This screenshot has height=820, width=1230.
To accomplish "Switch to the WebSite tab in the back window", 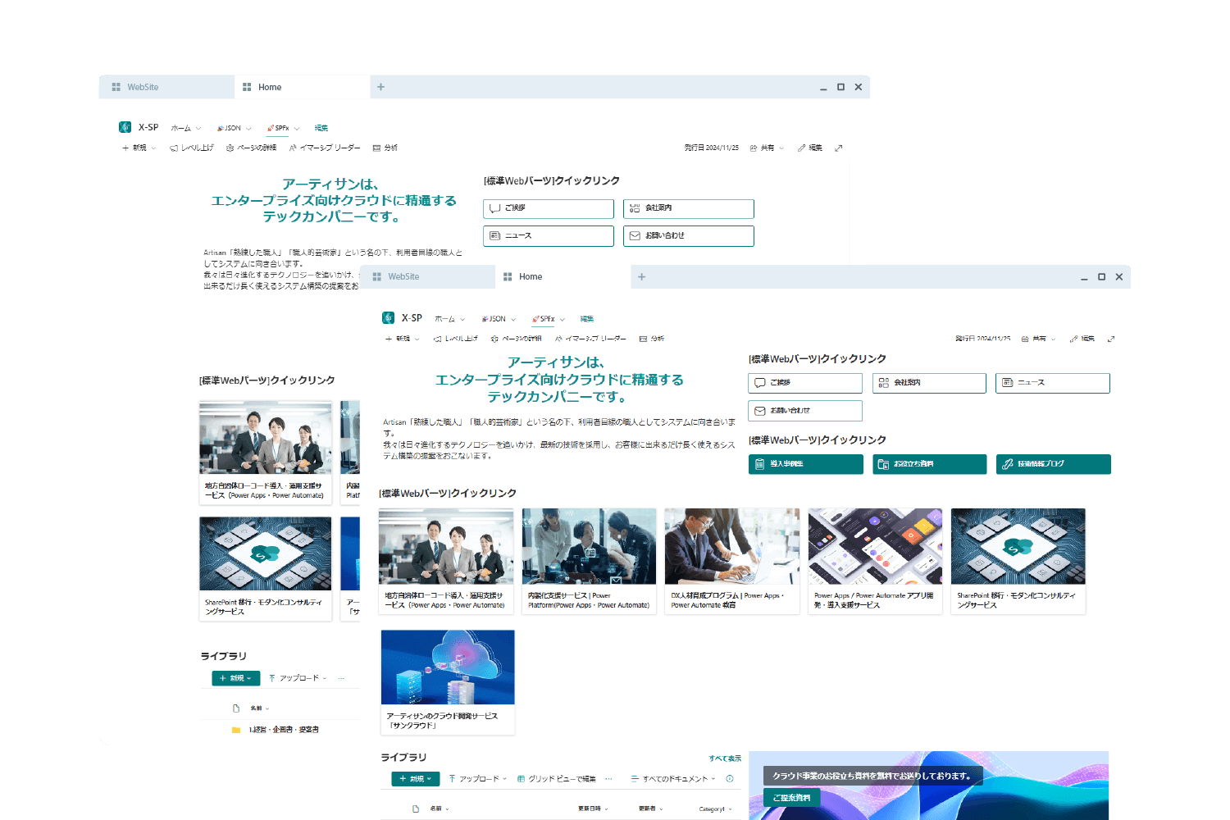I will click(x=166, y=87).
